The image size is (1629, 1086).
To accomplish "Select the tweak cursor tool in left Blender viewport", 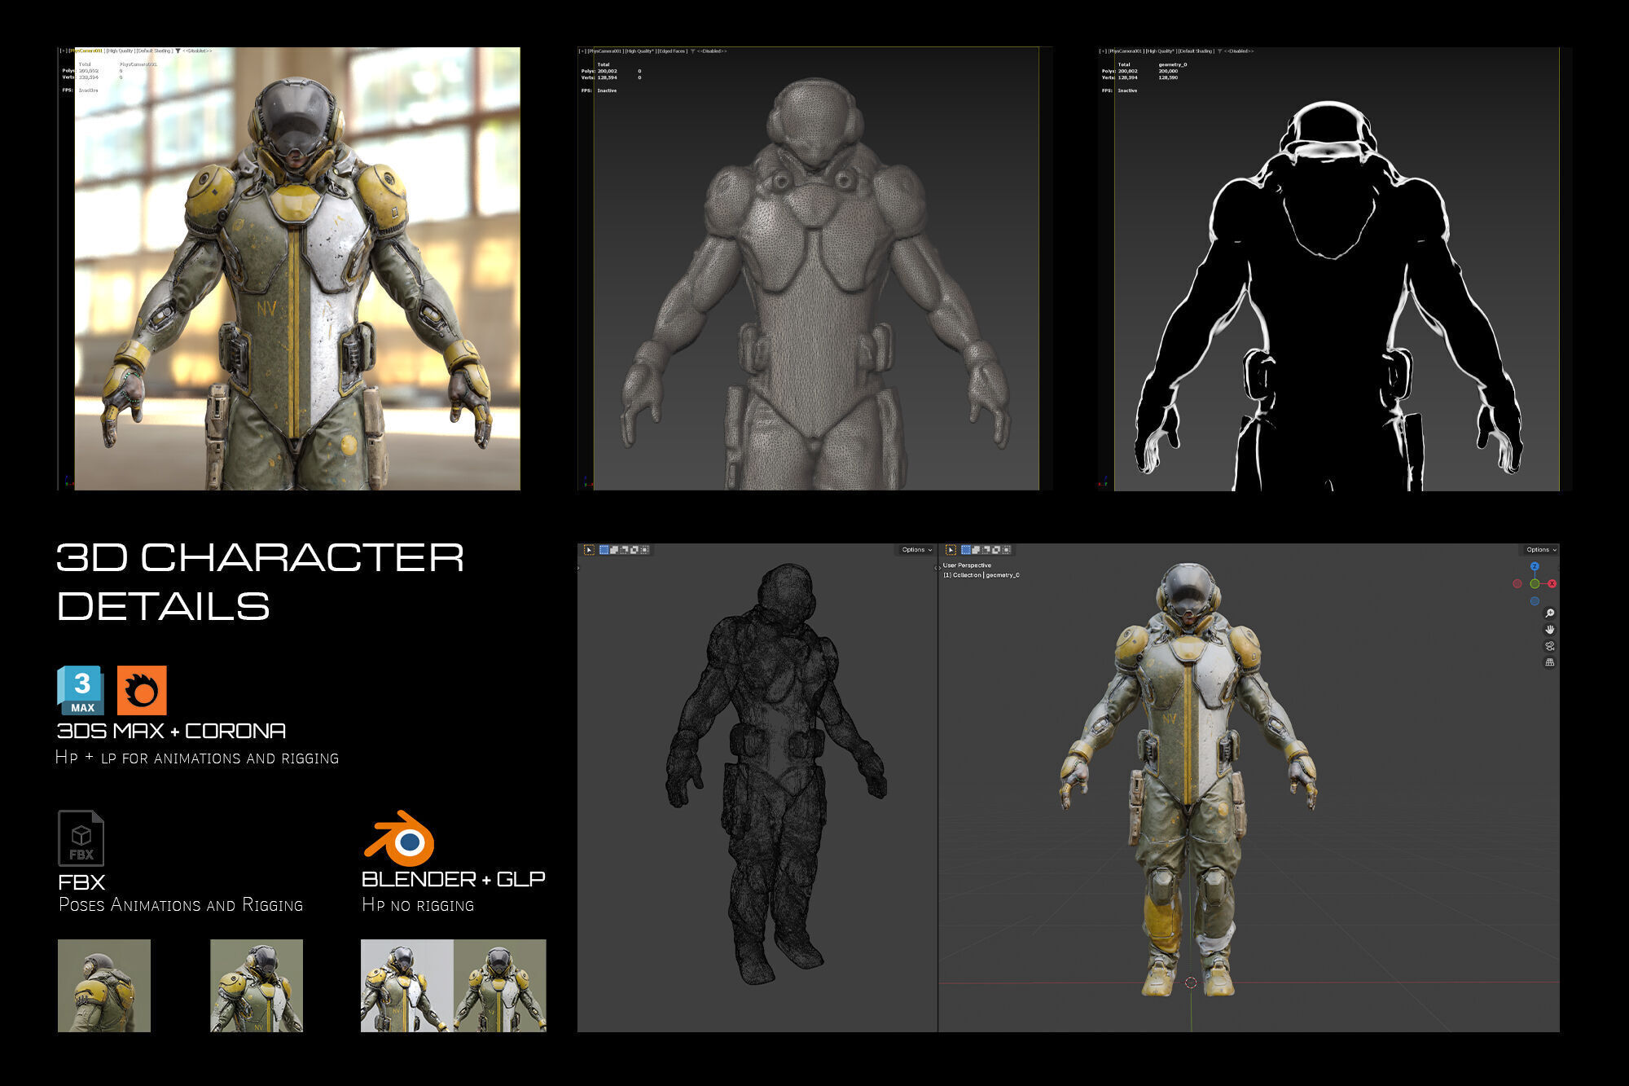I will [589, 550].
